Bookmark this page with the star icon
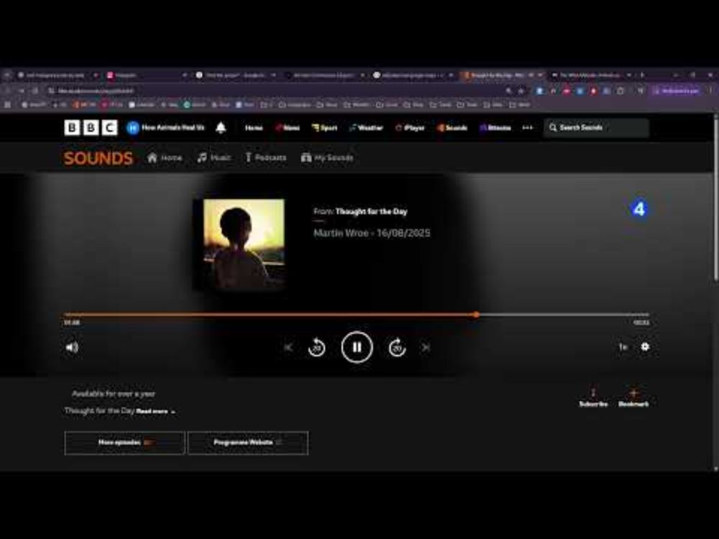Viewport: 719px width, 539px height. click(x=521, y=91)
